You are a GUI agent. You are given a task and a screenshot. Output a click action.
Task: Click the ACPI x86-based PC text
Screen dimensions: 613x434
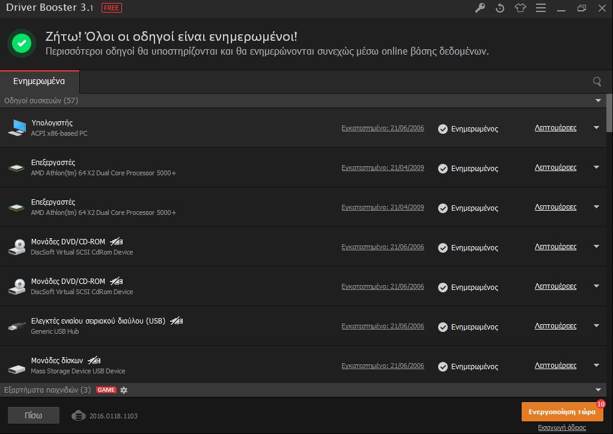[x=59, y=133]
